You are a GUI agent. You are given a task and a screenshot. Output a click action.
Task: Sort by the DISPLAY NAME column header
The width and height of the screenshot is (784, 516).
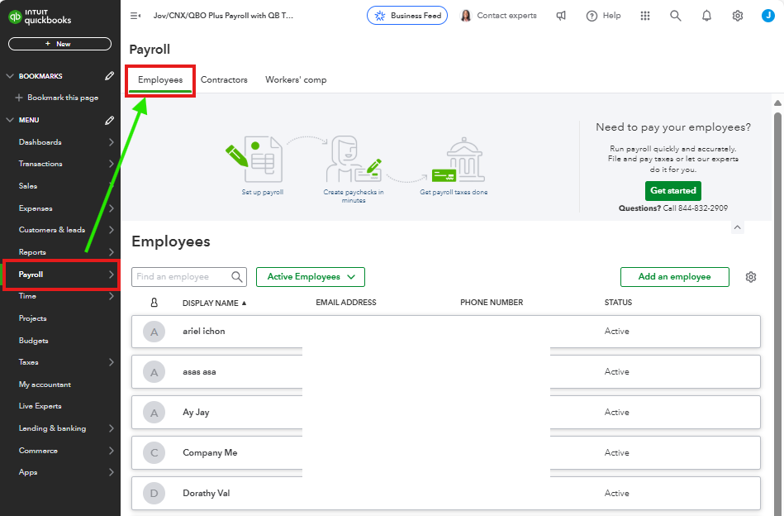[215, 303]
